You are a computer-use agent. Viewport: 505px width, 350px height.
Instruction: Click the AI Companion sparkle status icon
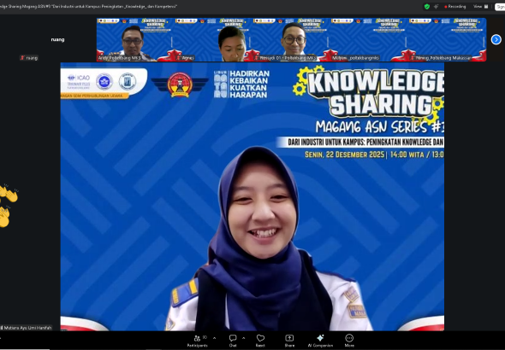436,7
